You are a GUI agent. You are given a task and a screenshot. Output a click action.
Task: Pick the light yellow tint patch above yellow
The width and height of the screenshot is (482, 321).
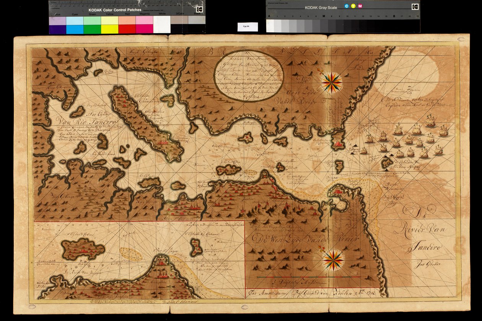coord(109,21)
